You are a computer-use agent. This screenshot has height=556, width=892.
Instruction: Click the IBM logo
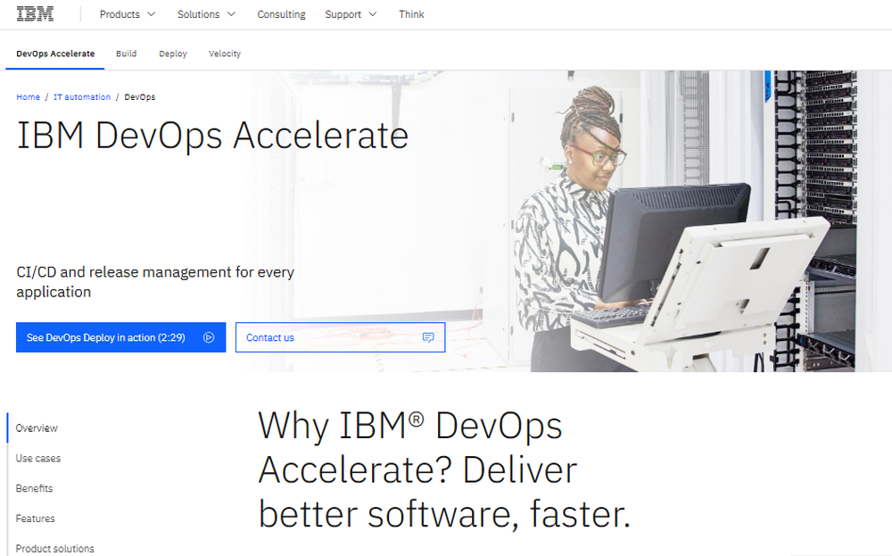pyautogui.click(x=36, y=13)
